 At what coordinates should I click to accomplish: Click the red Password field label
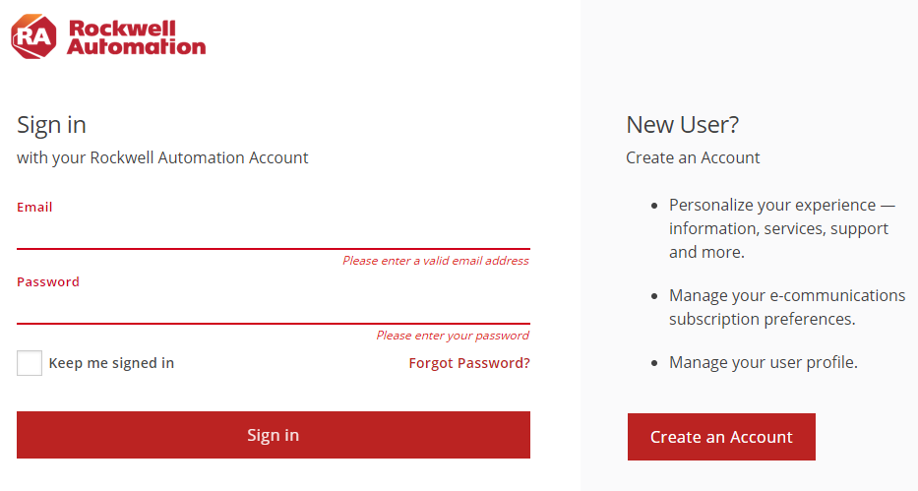48,281
